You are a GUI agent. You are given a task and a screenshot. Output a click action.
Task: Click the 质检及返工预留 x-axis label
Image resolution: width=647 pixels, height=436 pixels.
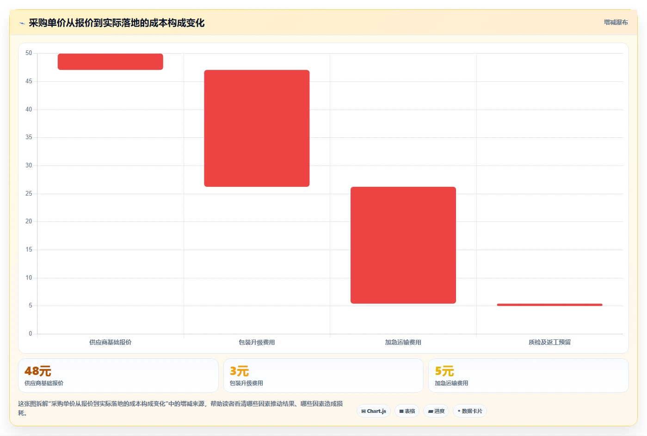click(x=549, y=342)
